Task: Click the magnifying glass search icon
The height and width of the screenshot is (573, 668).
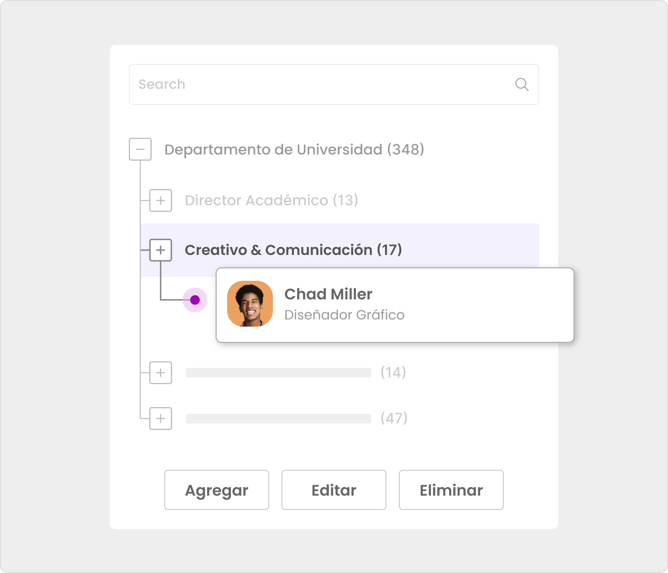Action: 522,85
